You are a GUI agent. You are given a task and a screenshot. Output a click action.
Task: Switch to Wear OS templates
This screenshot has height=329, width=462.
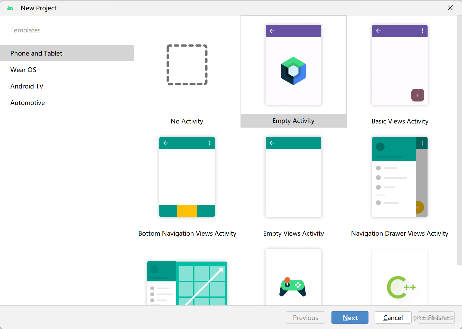click(23, 69)
